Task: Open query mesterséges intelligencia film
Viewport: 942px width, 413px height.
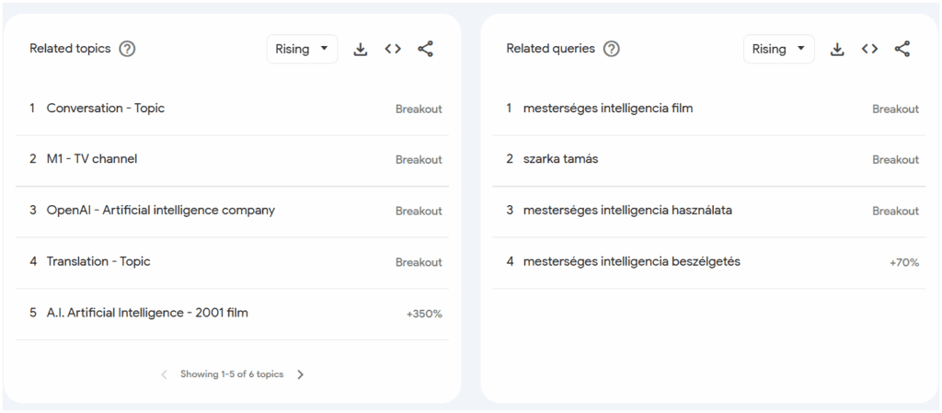Action: (709, 109)
